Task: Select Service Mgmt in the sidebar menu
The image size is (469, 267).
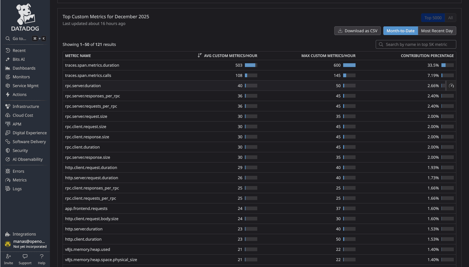Action: [25, 86]
